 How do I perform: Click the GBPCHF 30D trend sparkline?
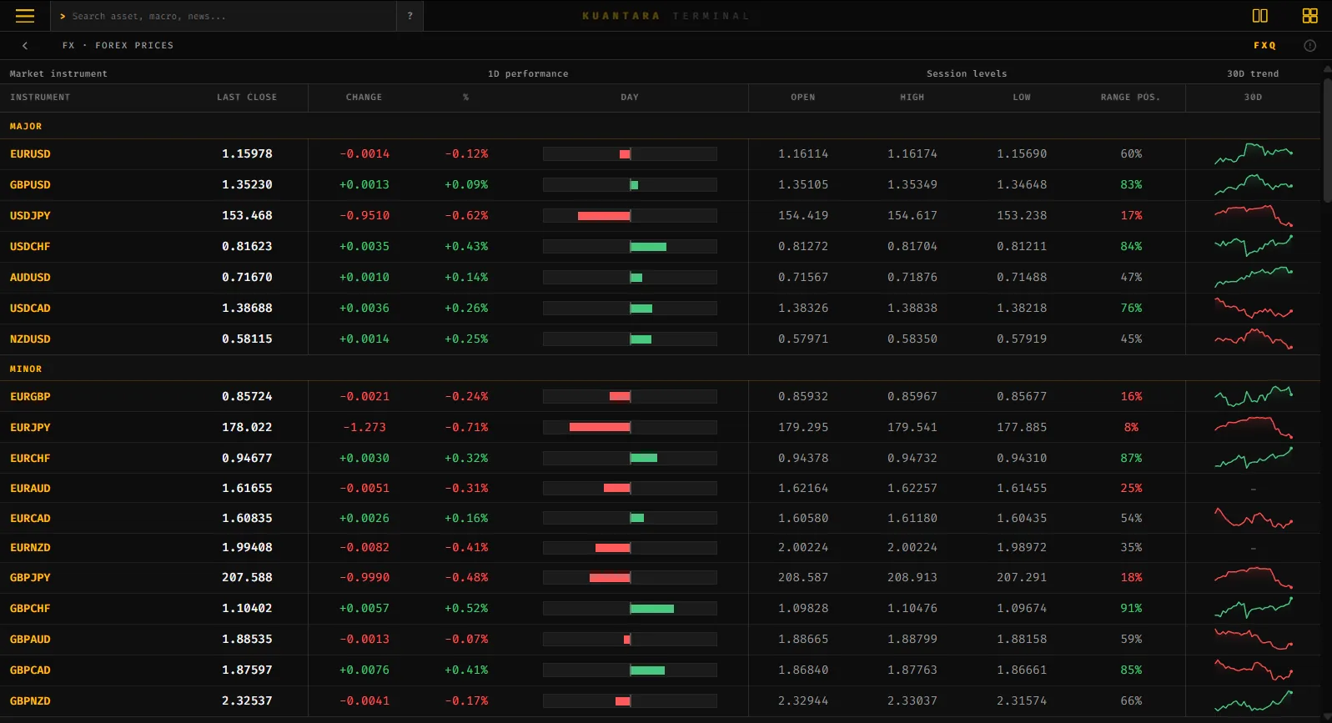[1254, 609]
